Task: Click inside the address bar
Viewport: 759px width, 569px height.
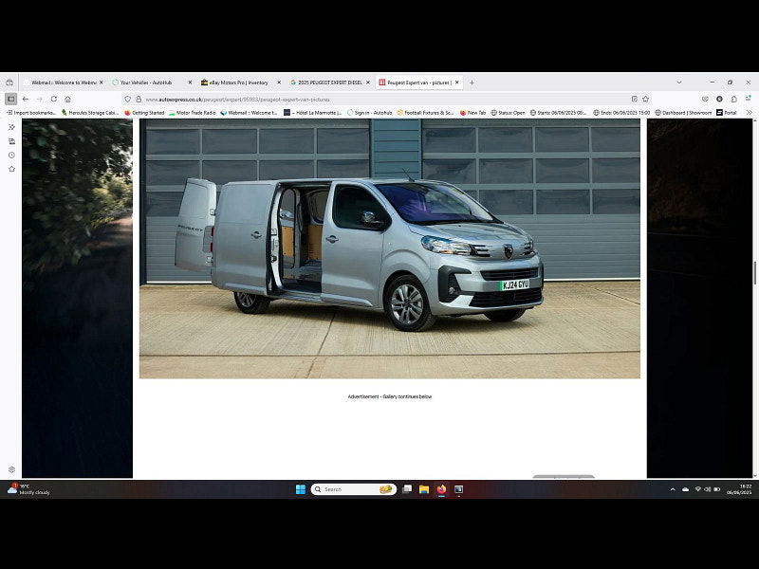Action: [x=285, y=99]
